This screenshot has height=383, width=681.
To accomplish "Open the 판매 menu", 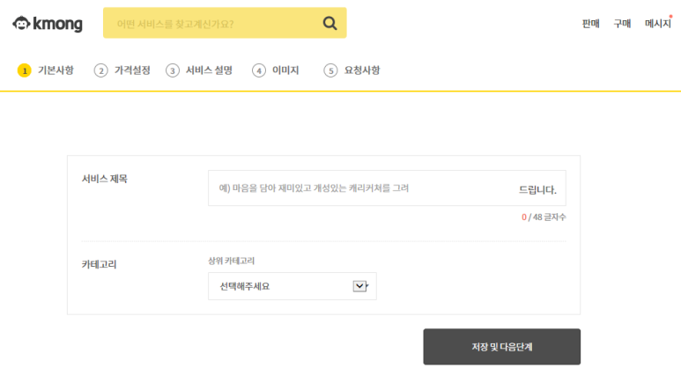I will [590, 24].
